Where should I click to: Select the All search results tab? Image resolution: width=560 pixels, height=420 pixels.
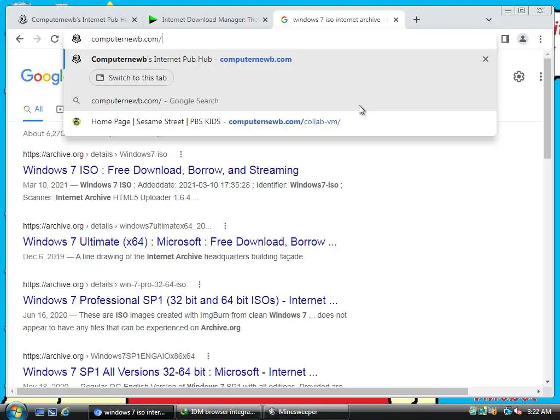[33, 109]
